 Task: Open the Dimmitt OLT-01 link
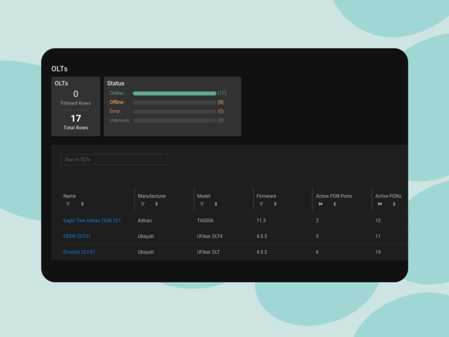pyautogui.click(x=79, y=252)
